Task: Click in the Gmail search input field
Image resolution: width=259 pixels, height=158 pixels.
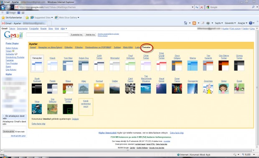Action: (x=47, y=35)
